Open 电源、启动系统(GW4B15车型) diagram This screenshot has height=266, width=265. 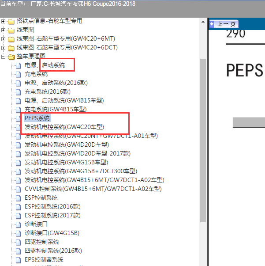coord(64,100)
